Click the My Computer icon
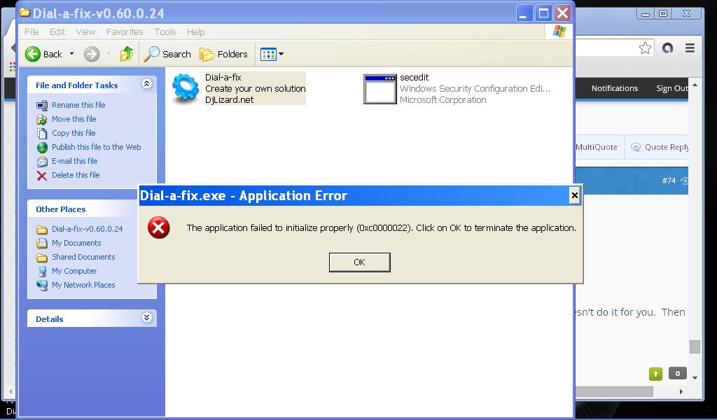The width and height of the screenshot is (717, 420). pos(42,272)
